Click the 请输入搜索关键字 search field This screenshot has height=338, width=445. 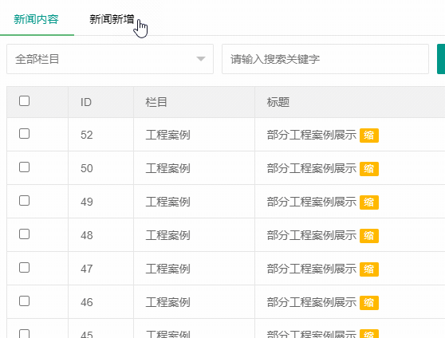(325, 59)
